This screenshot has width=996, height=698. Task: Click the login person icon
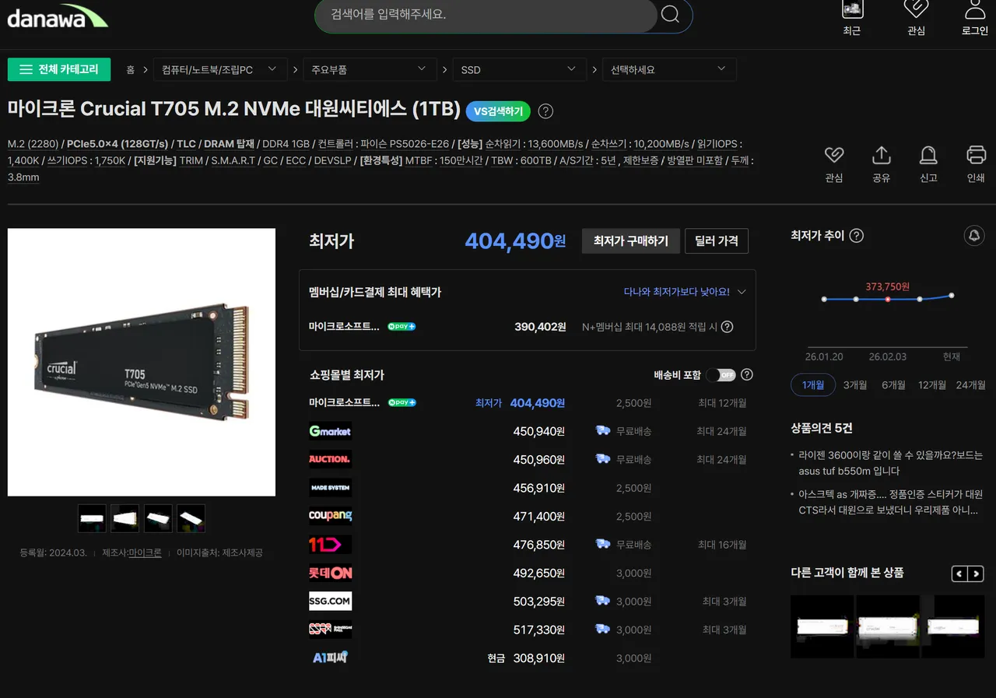pyautogui.click(x=975, y=11)
